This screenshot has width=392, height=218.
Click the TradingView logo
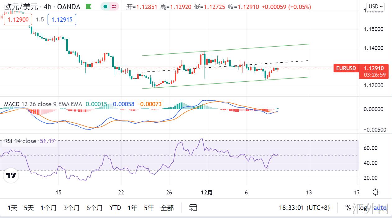tap(12, 176)
